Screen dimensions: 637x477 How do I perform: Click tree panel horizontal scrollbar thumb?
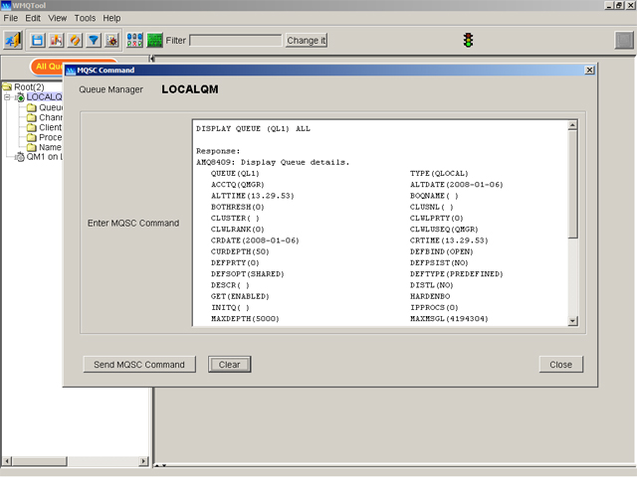click(40, 461)
